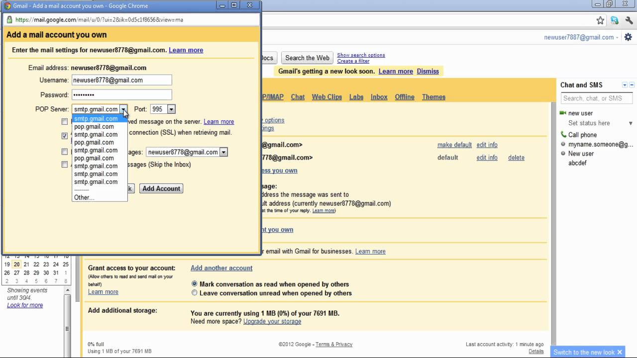Focus the Password input field
The image size is (637, 358).
pos(122,94)
